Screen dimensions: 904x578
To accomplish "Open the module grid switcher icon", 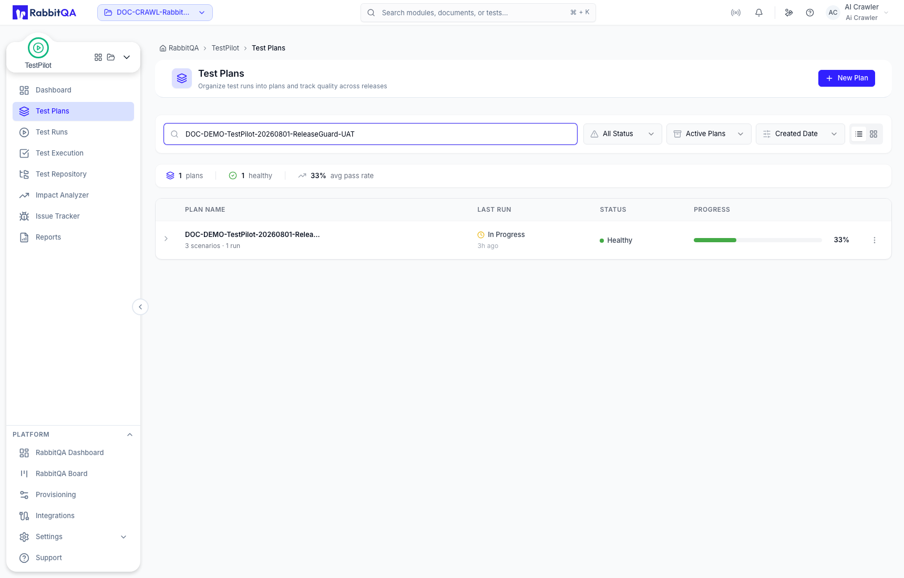I will (x=98, y=57).
